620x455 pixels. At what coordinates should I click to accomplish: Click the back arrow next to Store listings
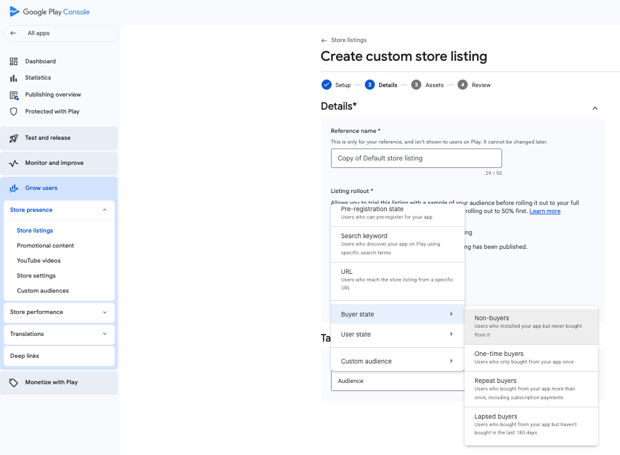(324, 40)
